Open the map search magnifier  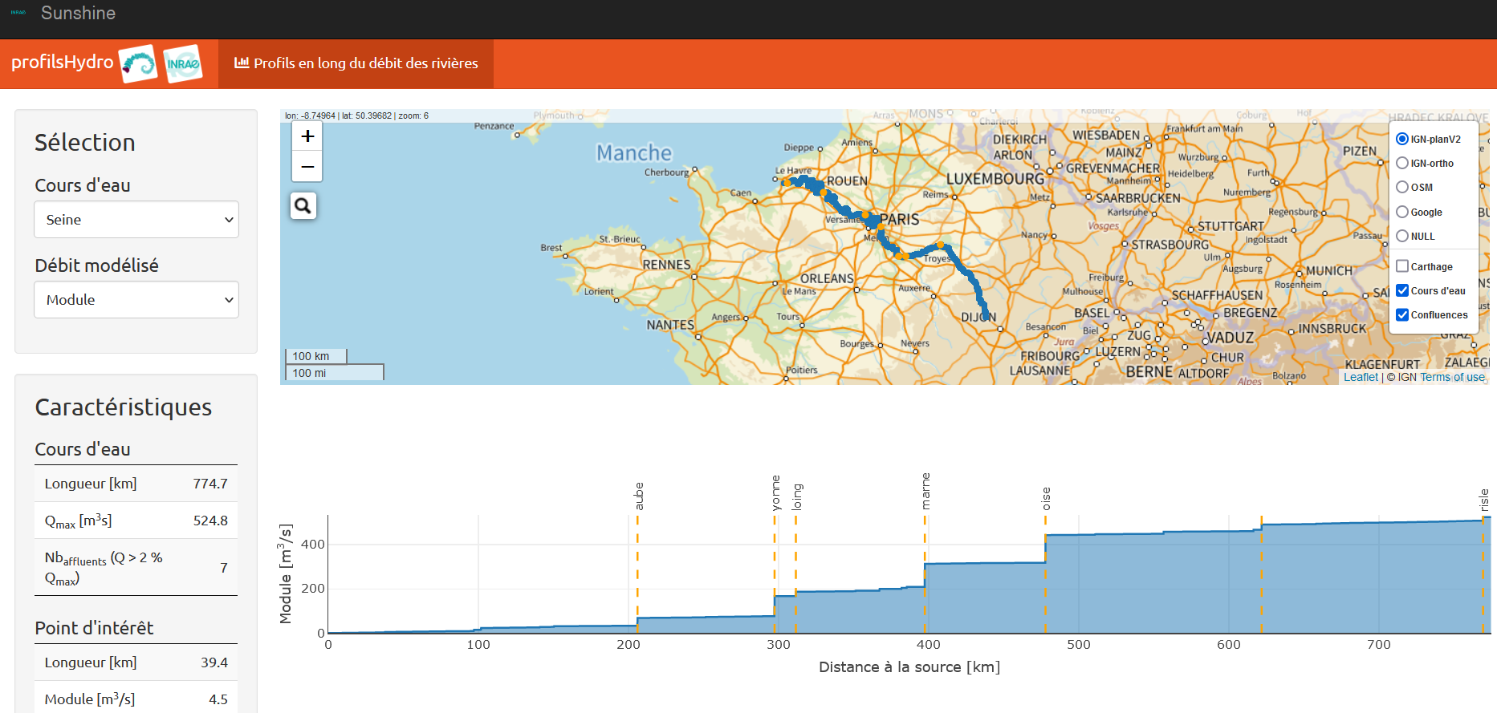tap(303, 206)
